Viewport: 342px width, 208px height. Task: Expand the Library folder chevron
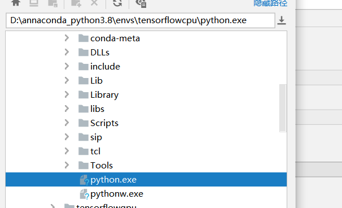pos(67,94)
